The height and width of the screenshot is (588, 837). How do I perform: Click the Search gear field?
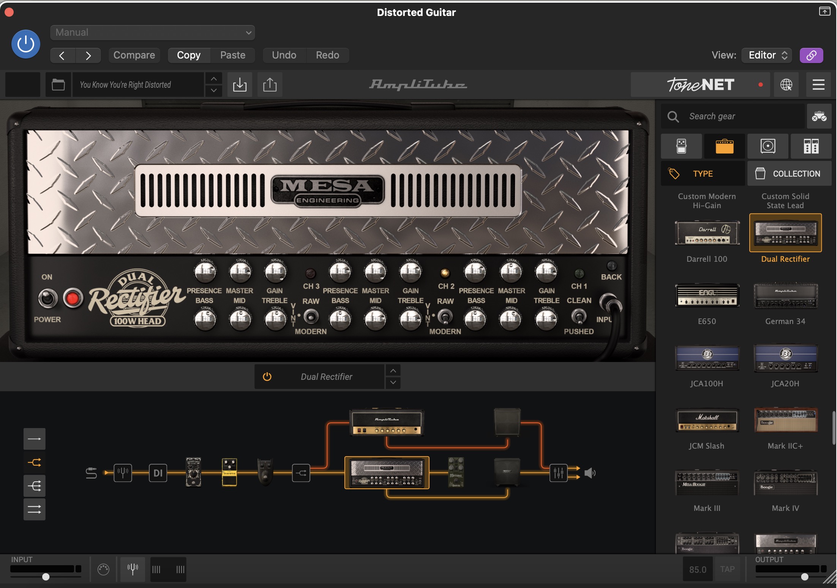pyautogui.click(x=733, y=116)
